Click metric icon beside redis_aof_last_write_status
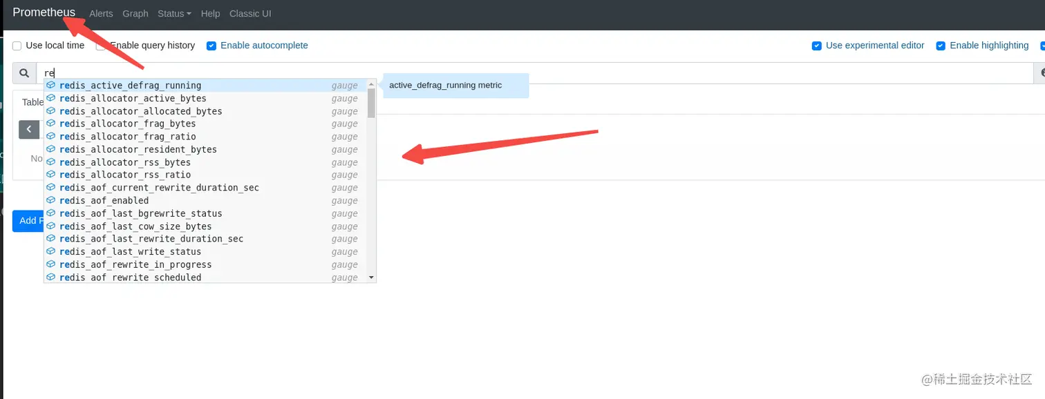The image size is (1045, 399). click(51, 252)
